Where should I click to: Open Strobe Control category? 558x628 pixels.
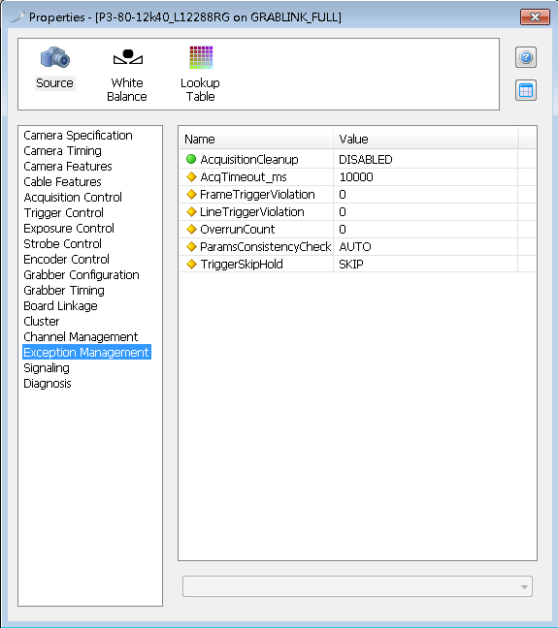pyautogui.click(x=62, y=244)
